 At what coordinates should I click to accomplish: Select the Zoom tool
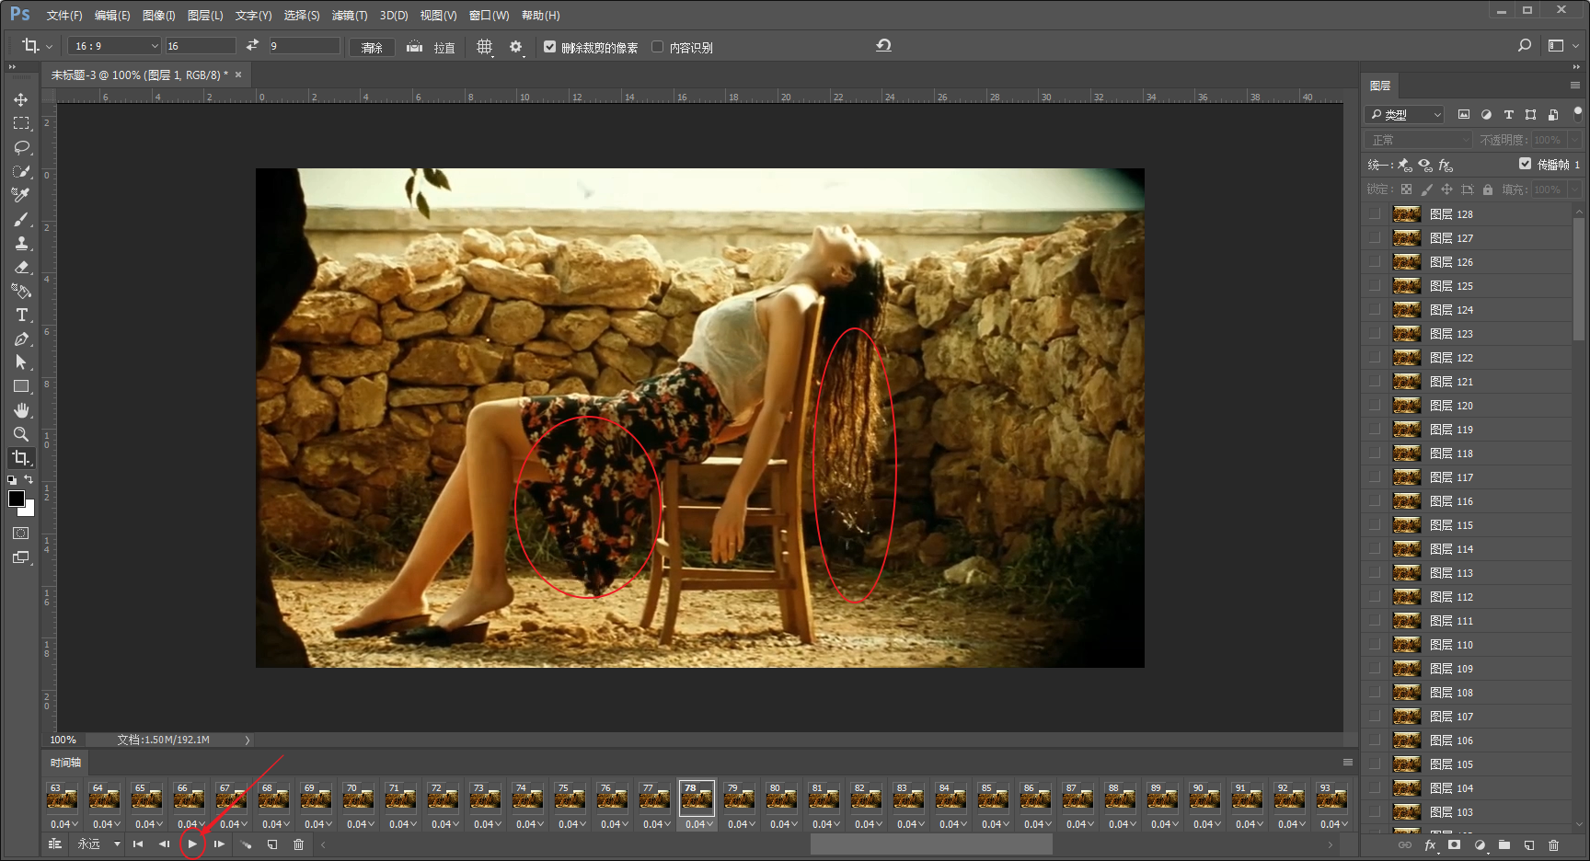(x=21, y=434)
